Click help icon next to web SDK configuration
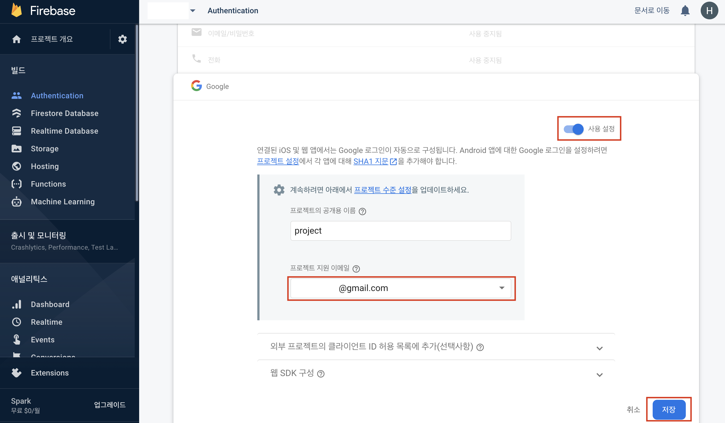This screenshot has width=725, height=423. tap(321, 374)
